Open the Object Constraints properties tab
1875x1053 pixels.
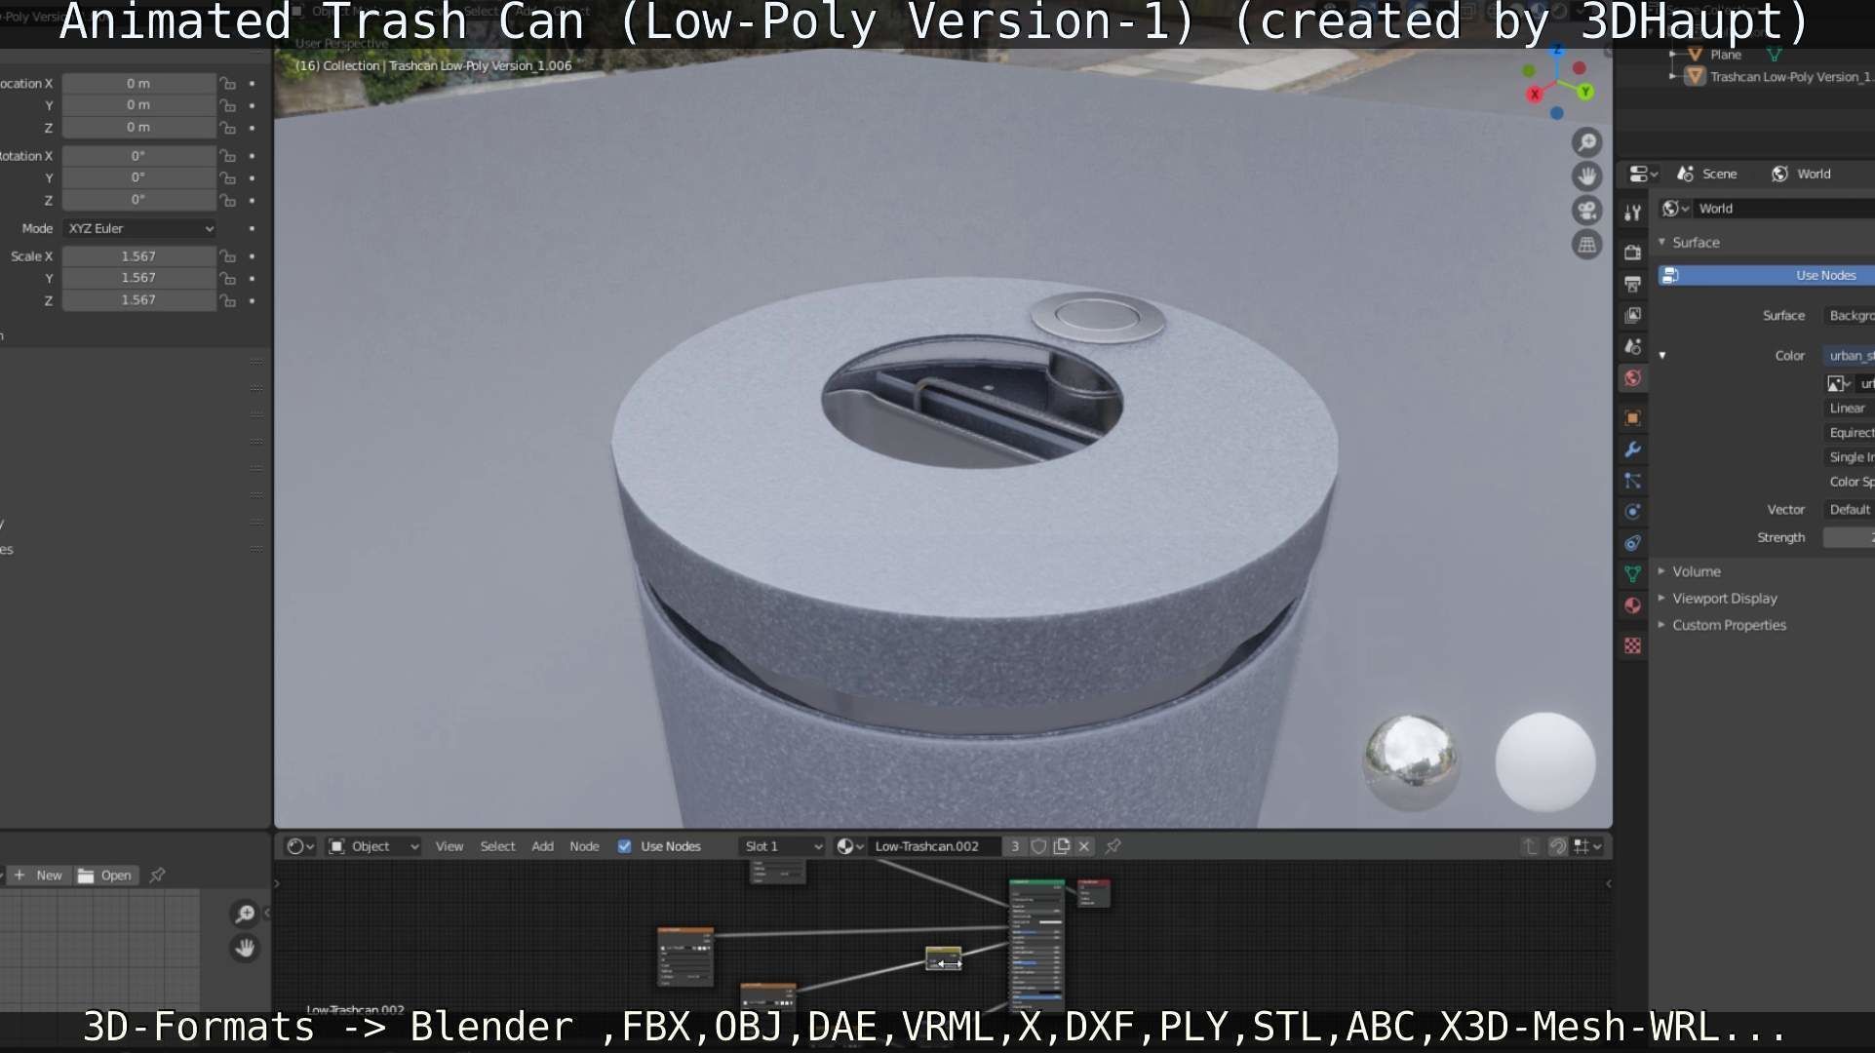tap(1632, 543)
